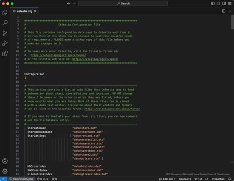The width and height of the screenshot is (234, 181).
Task: Click the macOS yellow minimize window button
Action: [8, 3]
